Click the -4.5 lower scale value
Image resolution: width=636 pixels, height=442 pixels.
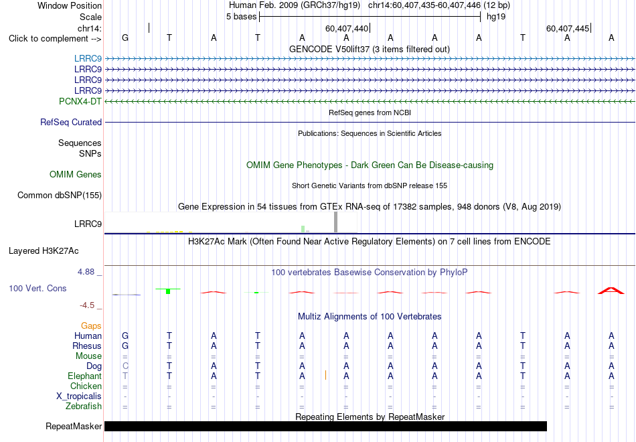pyautogui.click(x=87, y=305)
